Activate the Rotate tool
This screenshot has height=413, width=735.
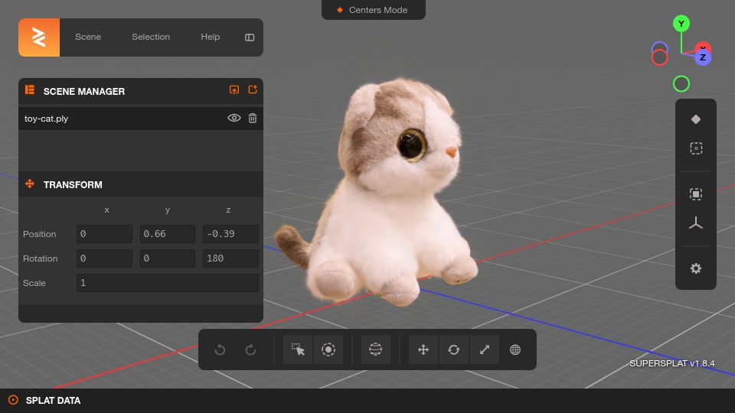(x=454, y=350)
